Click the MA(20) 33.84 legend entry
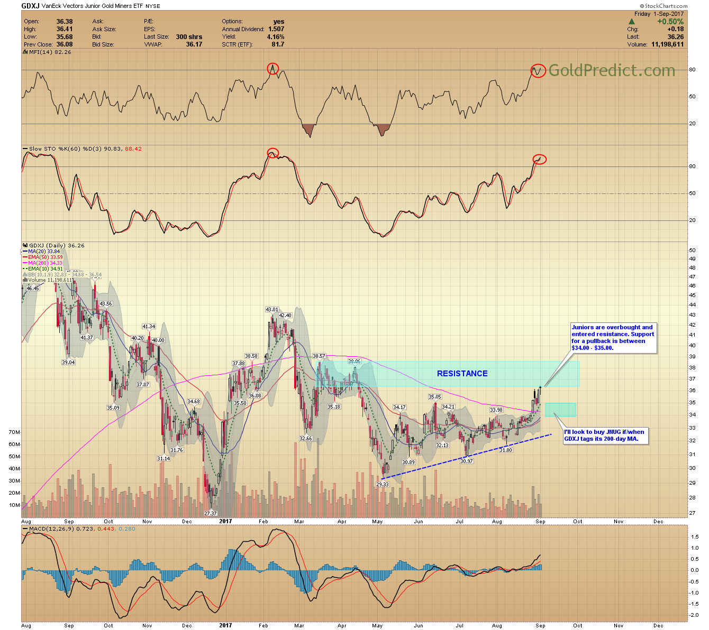This screenshot has height=630, width=709. click(x=42, y=252)
